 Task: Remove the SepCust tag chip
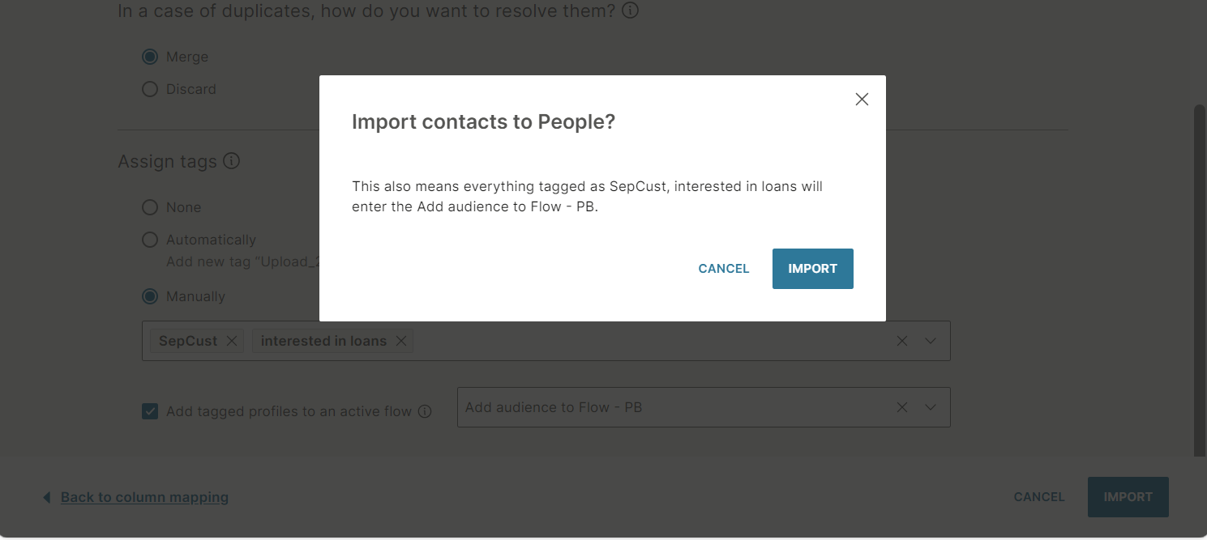[232, 341]
